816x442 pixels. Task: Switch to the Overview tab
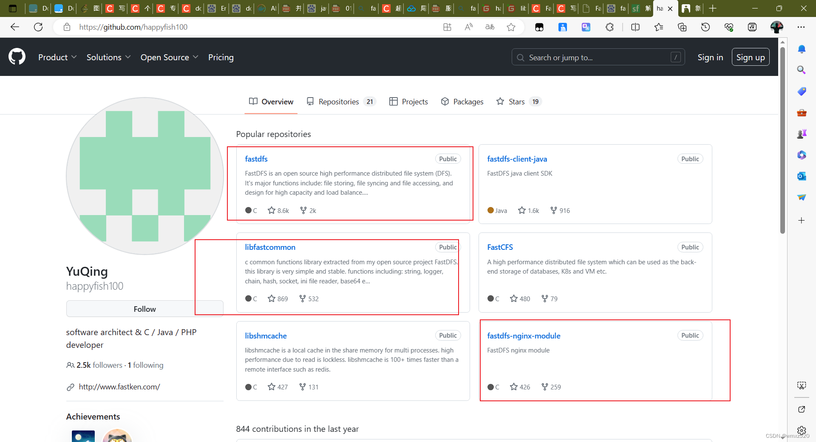[271, 101]
